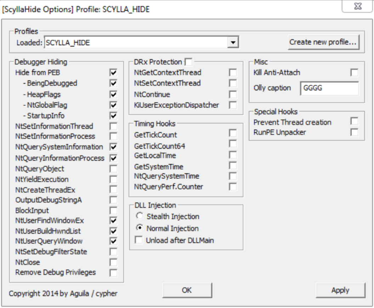374x308 pixels.
Task: Enable the GetLocalTime checkbox
Action: pyautogui.click(x=233, y=155)
